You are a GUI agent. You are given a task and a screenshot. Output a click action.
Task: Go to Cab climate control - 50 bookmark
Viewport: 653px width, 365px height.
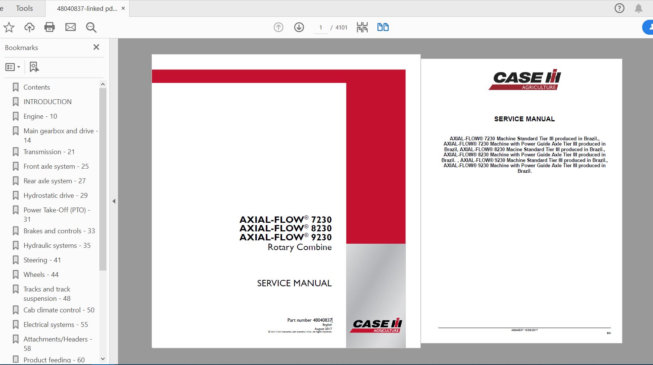pos(59,310)
